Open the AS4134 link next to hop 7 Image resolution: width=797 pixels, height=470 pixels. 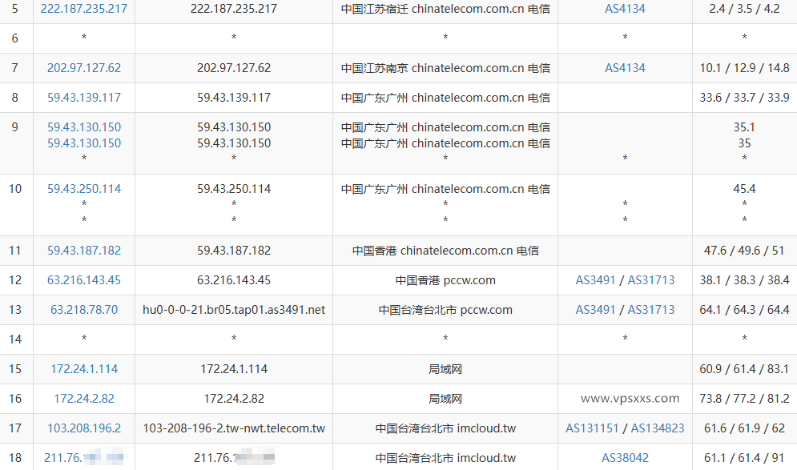click(x=624, y=68)
